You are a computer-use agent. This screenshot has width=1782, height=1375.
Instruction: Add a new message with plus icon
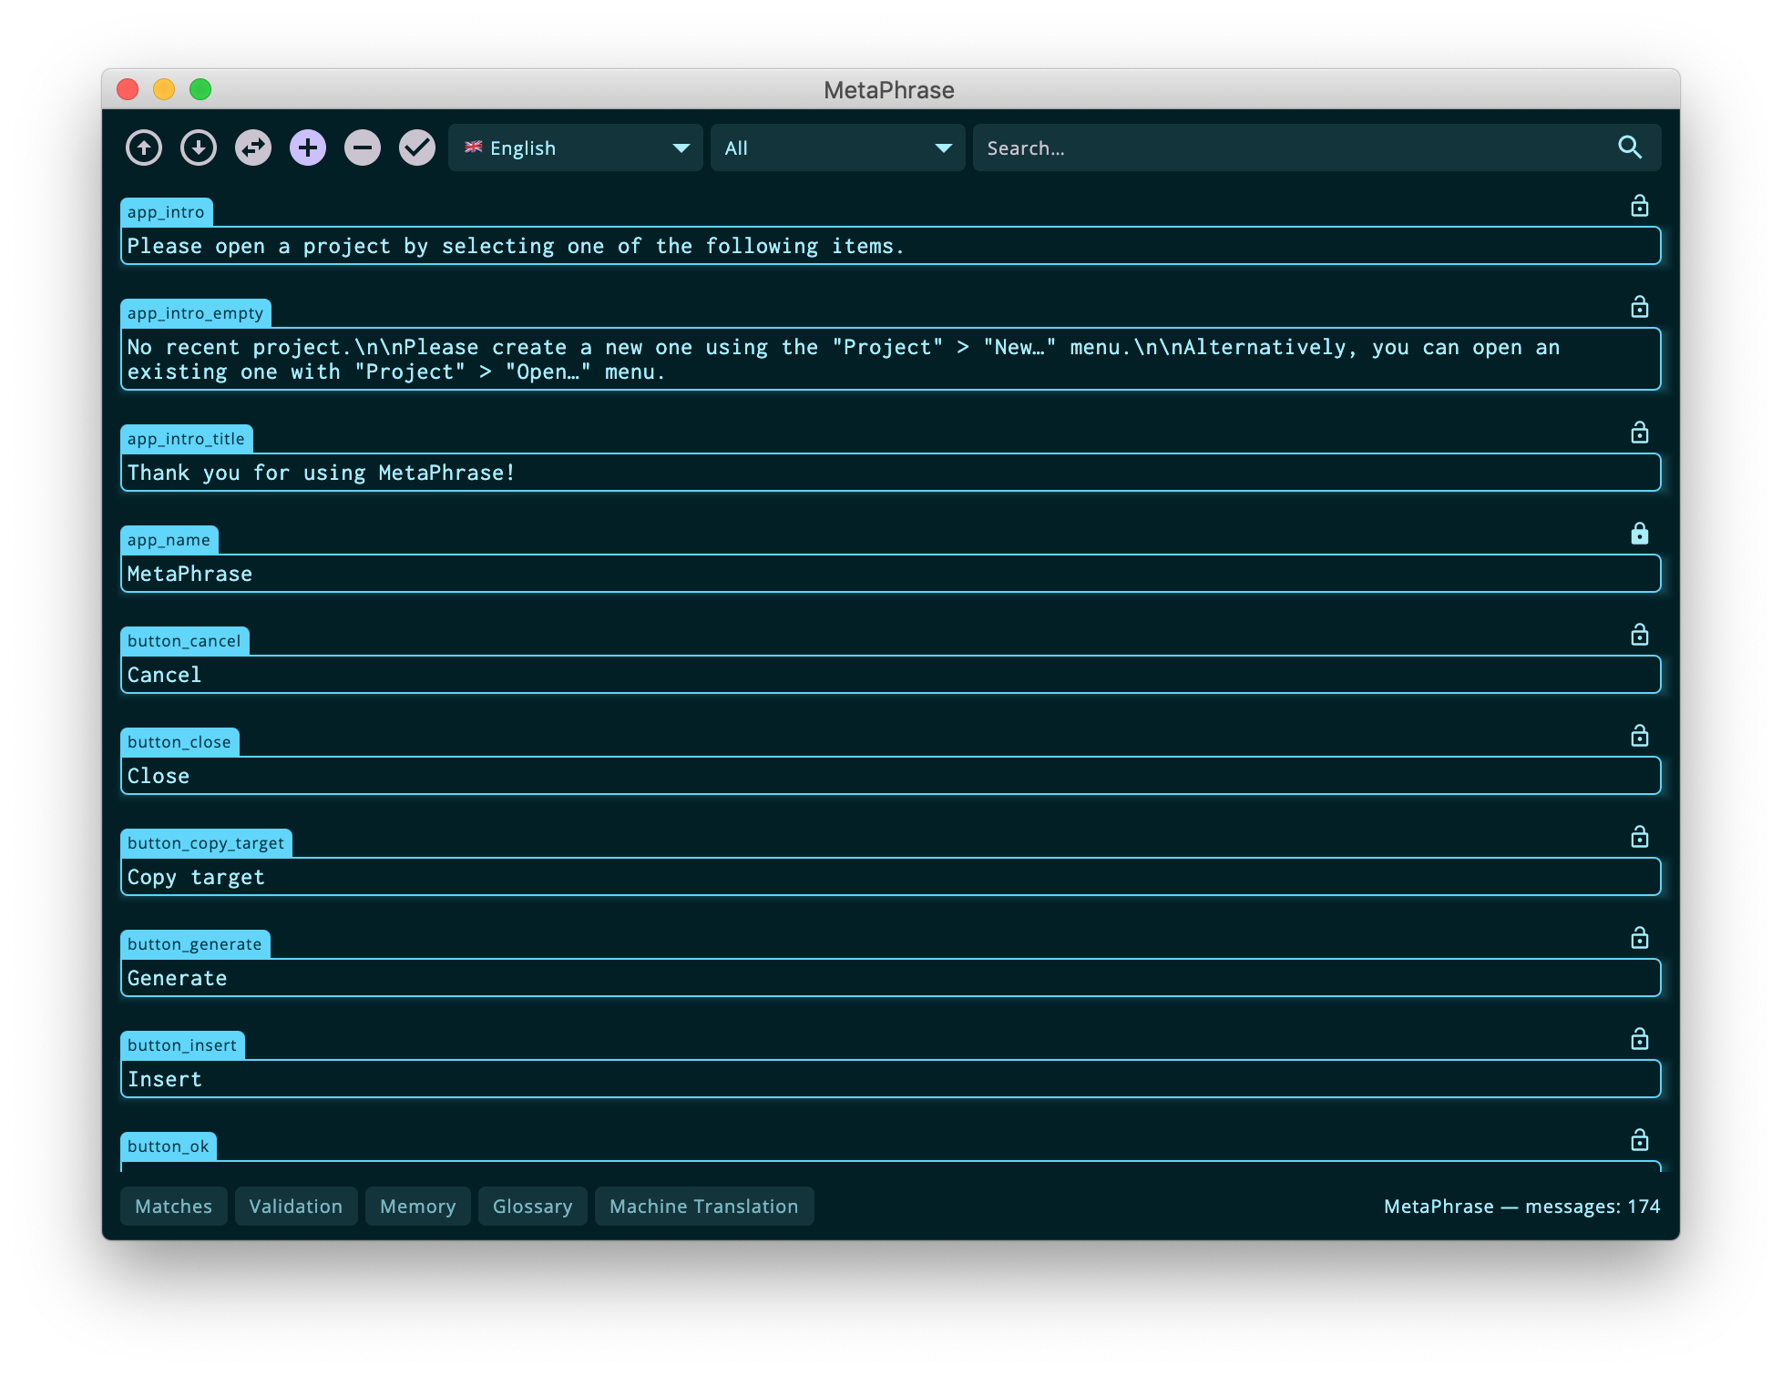click(x=308, y=148)
